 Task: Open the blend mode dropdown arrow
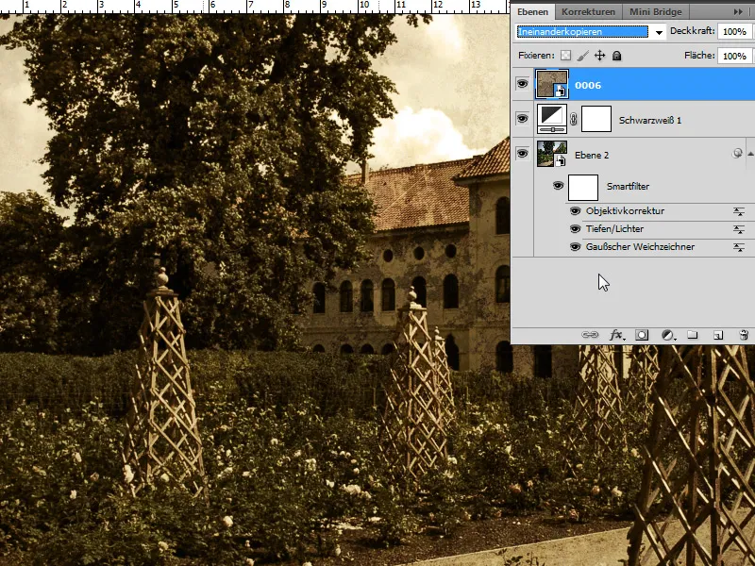point(659,32)
